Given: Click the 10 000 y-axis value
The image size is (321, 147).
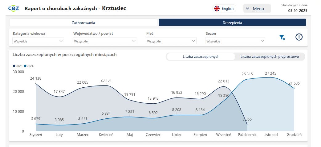Looking at the screenshot, I should pos(18,111).
